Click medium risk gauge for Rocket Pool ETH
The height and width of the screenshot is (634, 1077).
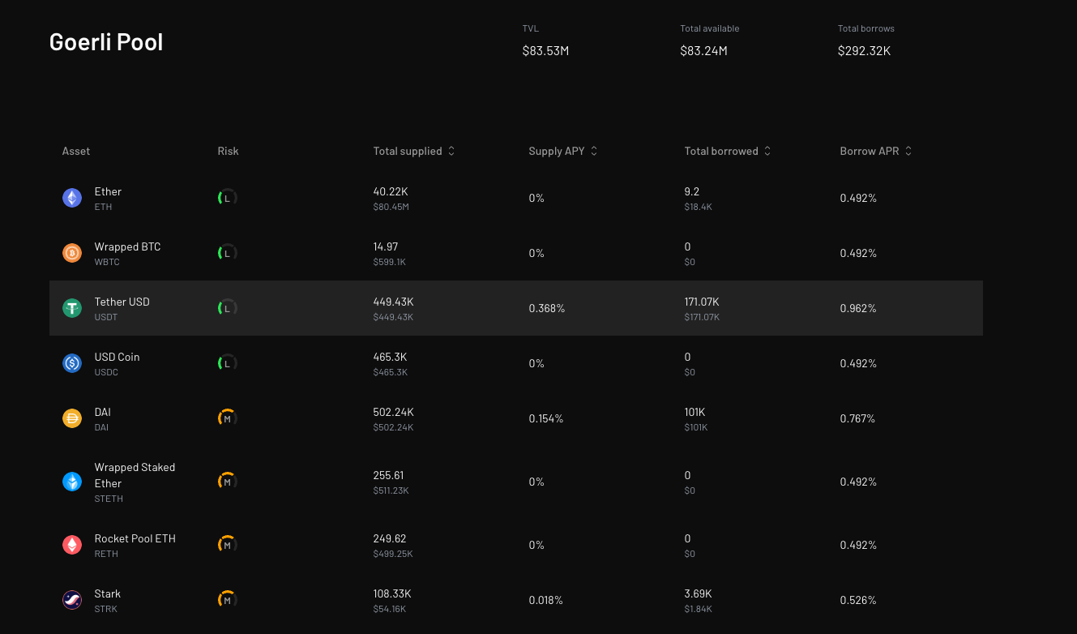point(227,545)
